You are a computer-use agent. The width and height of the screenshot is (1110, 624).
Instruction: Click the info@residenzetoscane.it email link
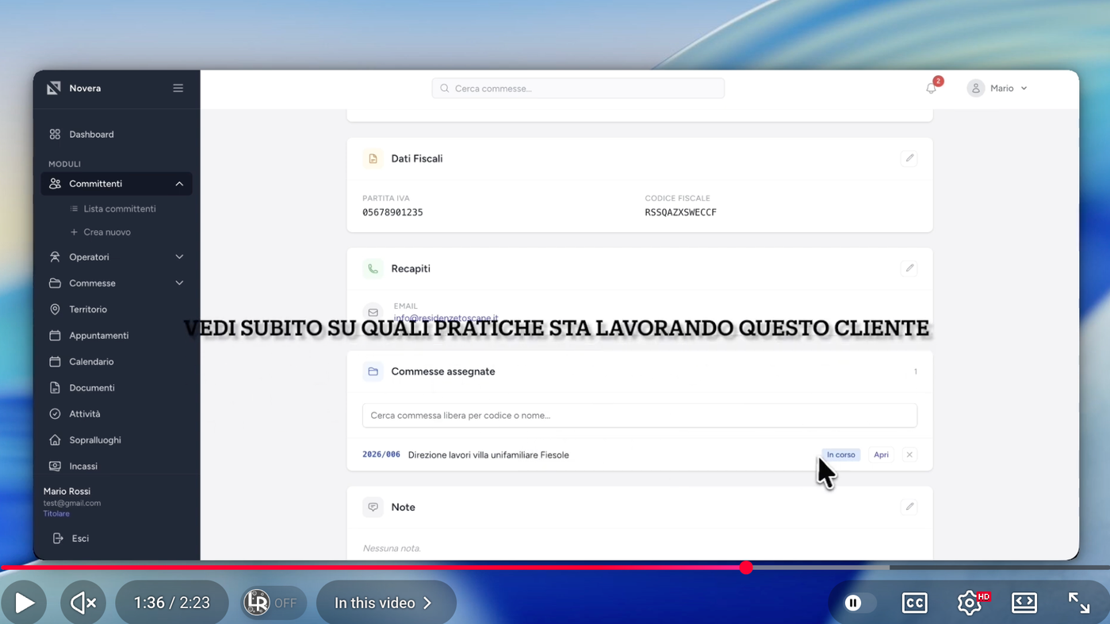point(446,318)
